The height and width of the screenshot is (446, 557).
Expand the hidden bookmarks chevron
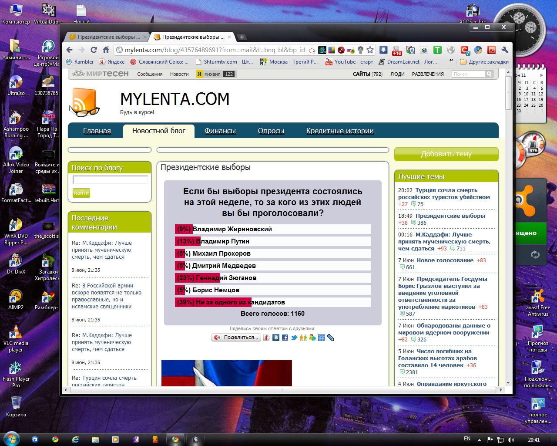tap(451, 61)
